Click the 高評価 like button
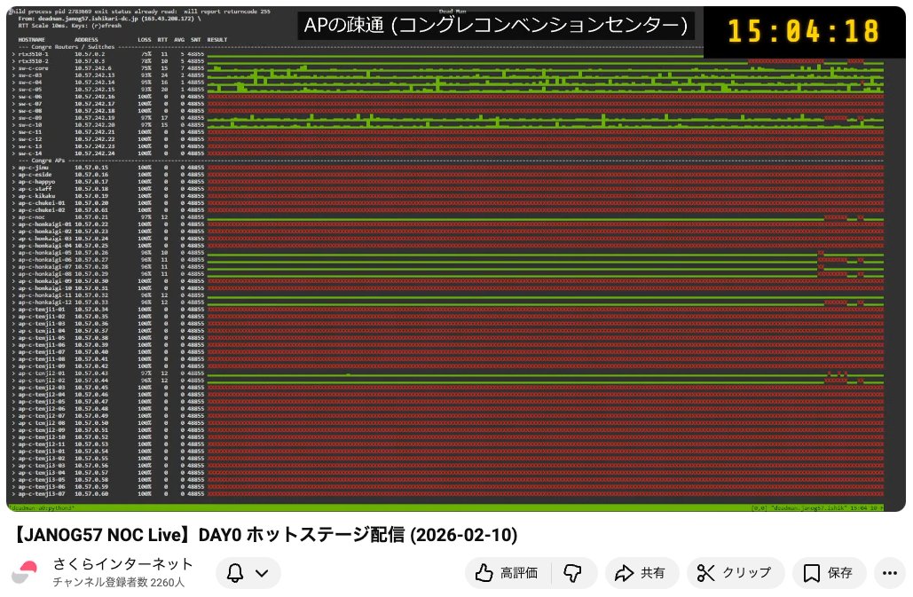 [x=508, y=573]
